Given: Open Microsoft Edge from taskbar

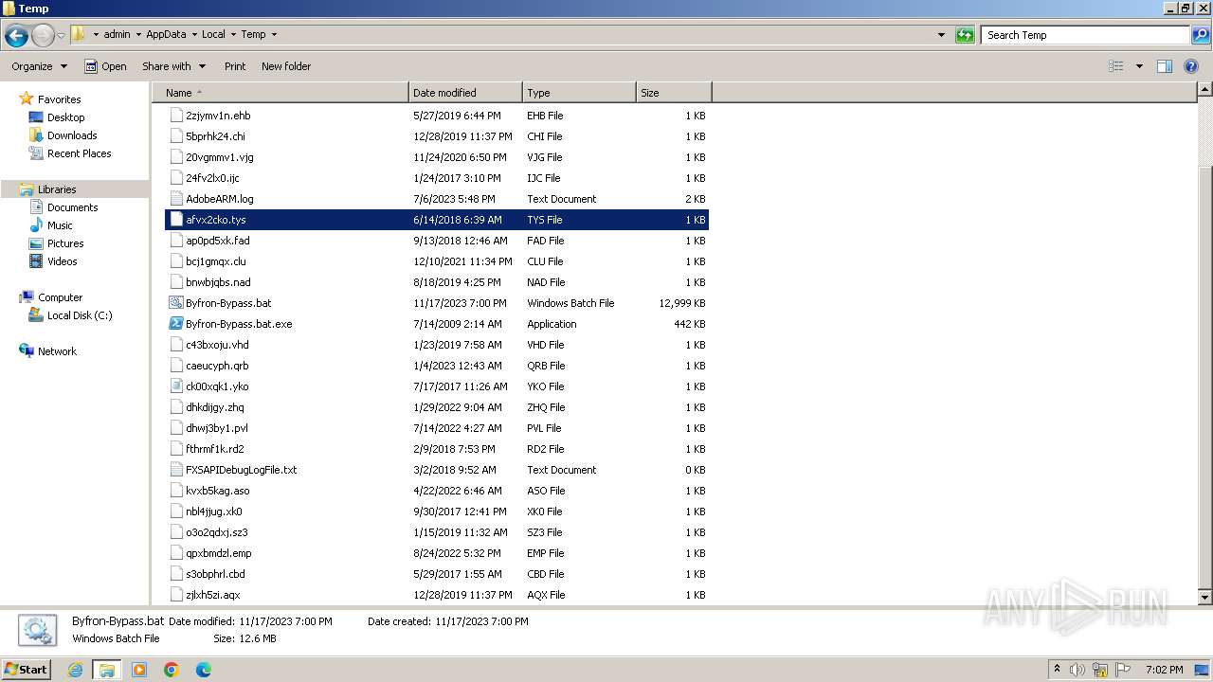Looking at the screenshot, I should [204, 670].
